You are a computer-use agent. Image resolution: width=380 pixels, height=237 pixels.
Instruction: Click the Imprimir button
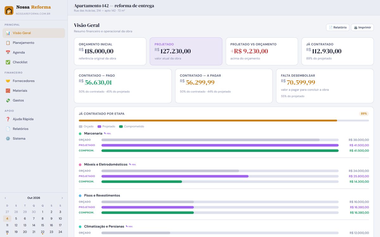tap(363, 27)
